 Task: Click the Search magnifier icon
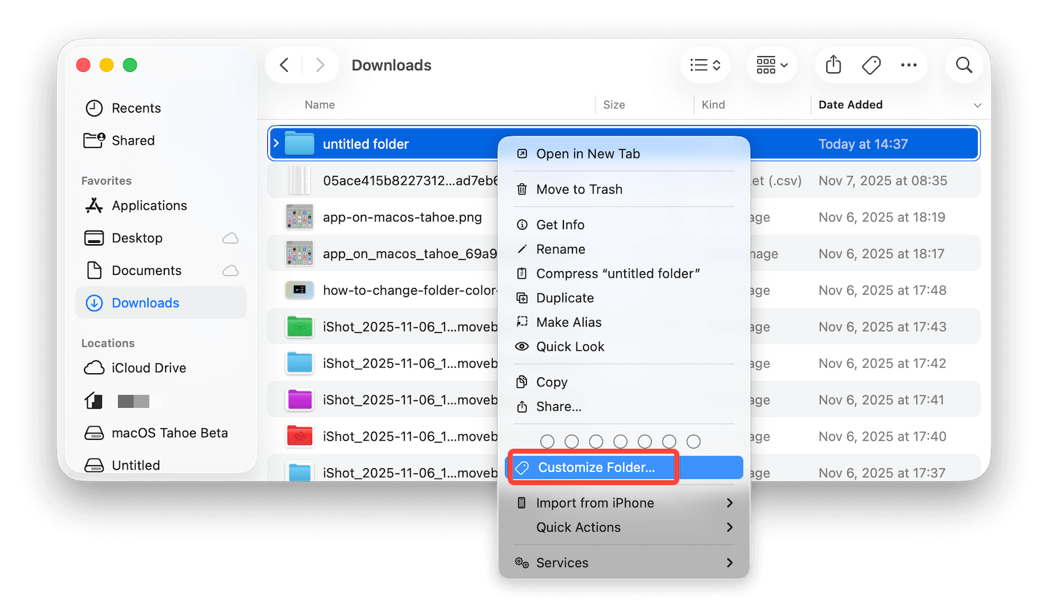click(964, 65)
